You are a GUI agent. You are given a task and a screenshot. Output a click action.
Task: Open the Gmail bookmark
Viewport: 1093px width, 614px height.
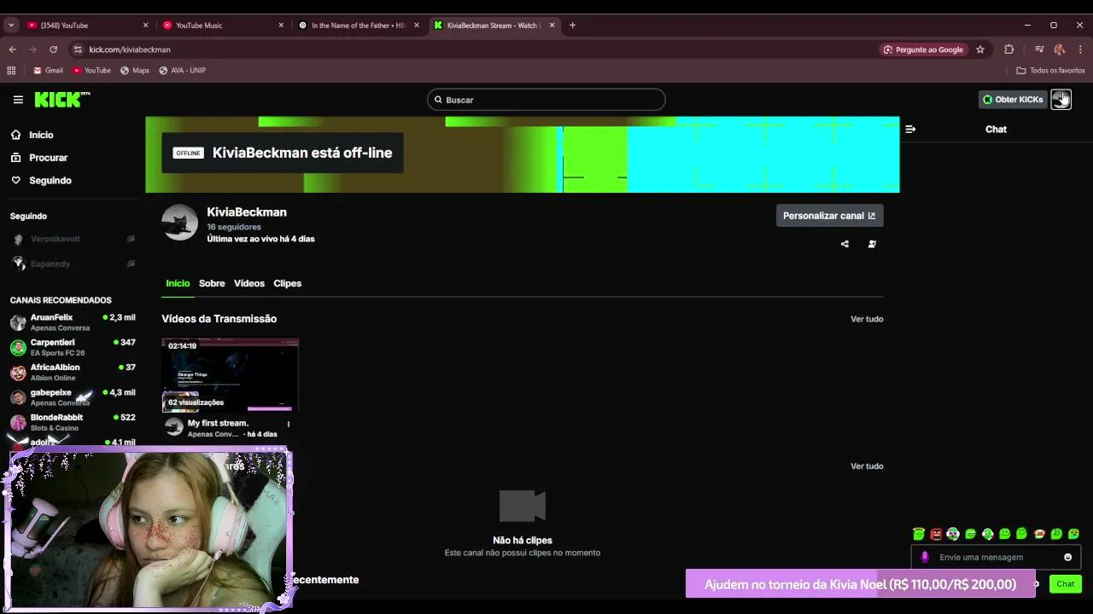(48, 71)
